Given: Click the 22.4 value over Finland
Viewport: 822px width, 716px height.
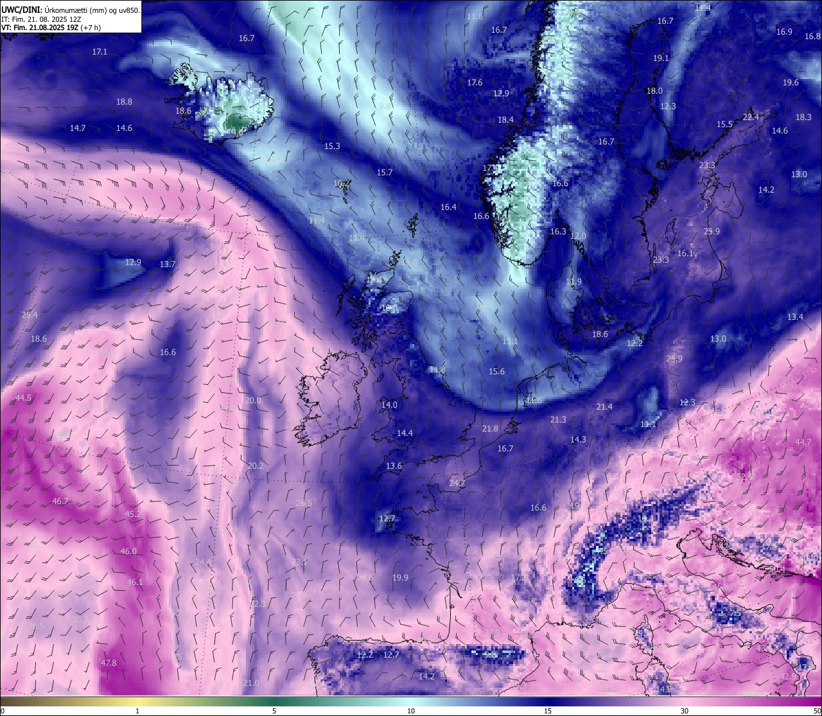Looking at the screenshot, I should tap(751, 117).
